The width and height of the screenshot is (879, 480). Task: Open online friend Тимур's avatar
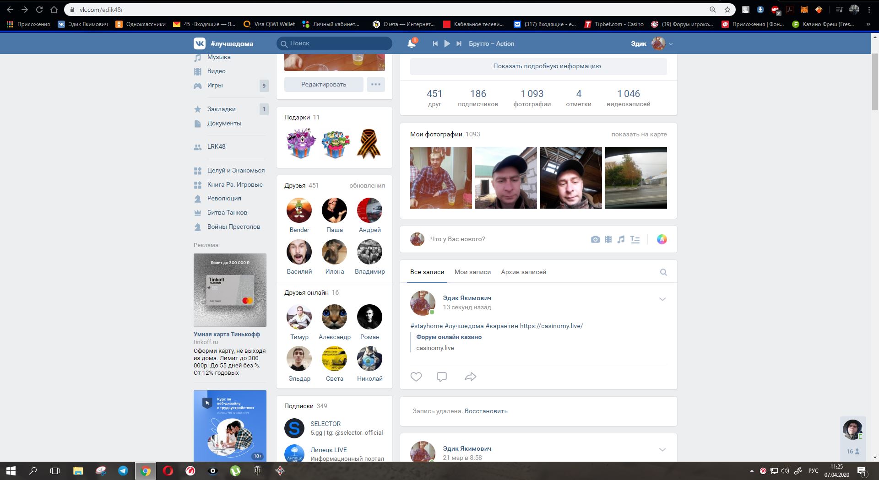click(299, 317)
